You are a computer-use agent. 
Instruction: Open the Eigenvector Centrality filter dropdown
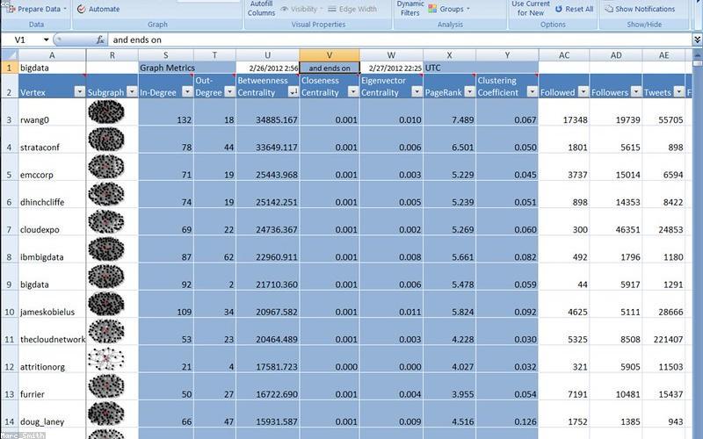417,92
